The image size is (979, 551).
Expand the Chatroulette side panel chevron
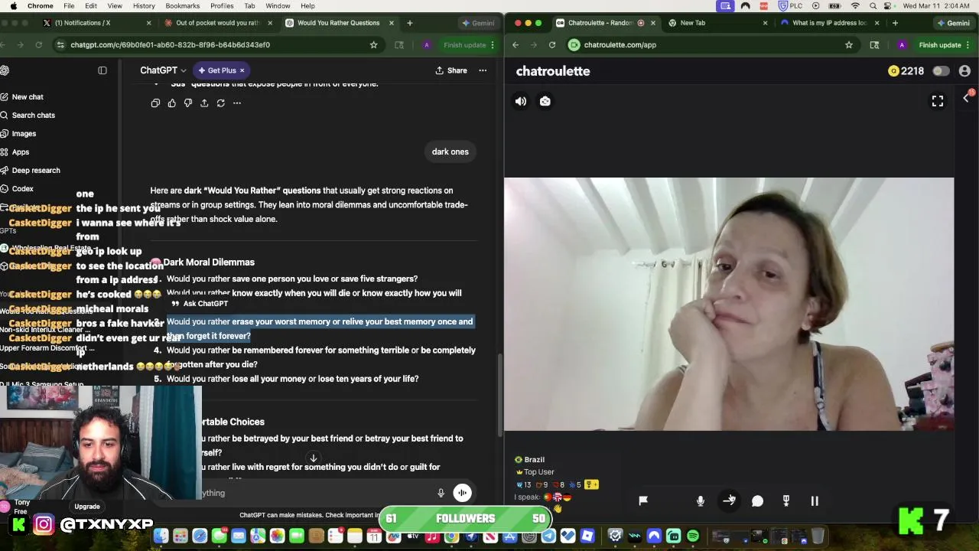pyautogui.click(x=966, y=98)
